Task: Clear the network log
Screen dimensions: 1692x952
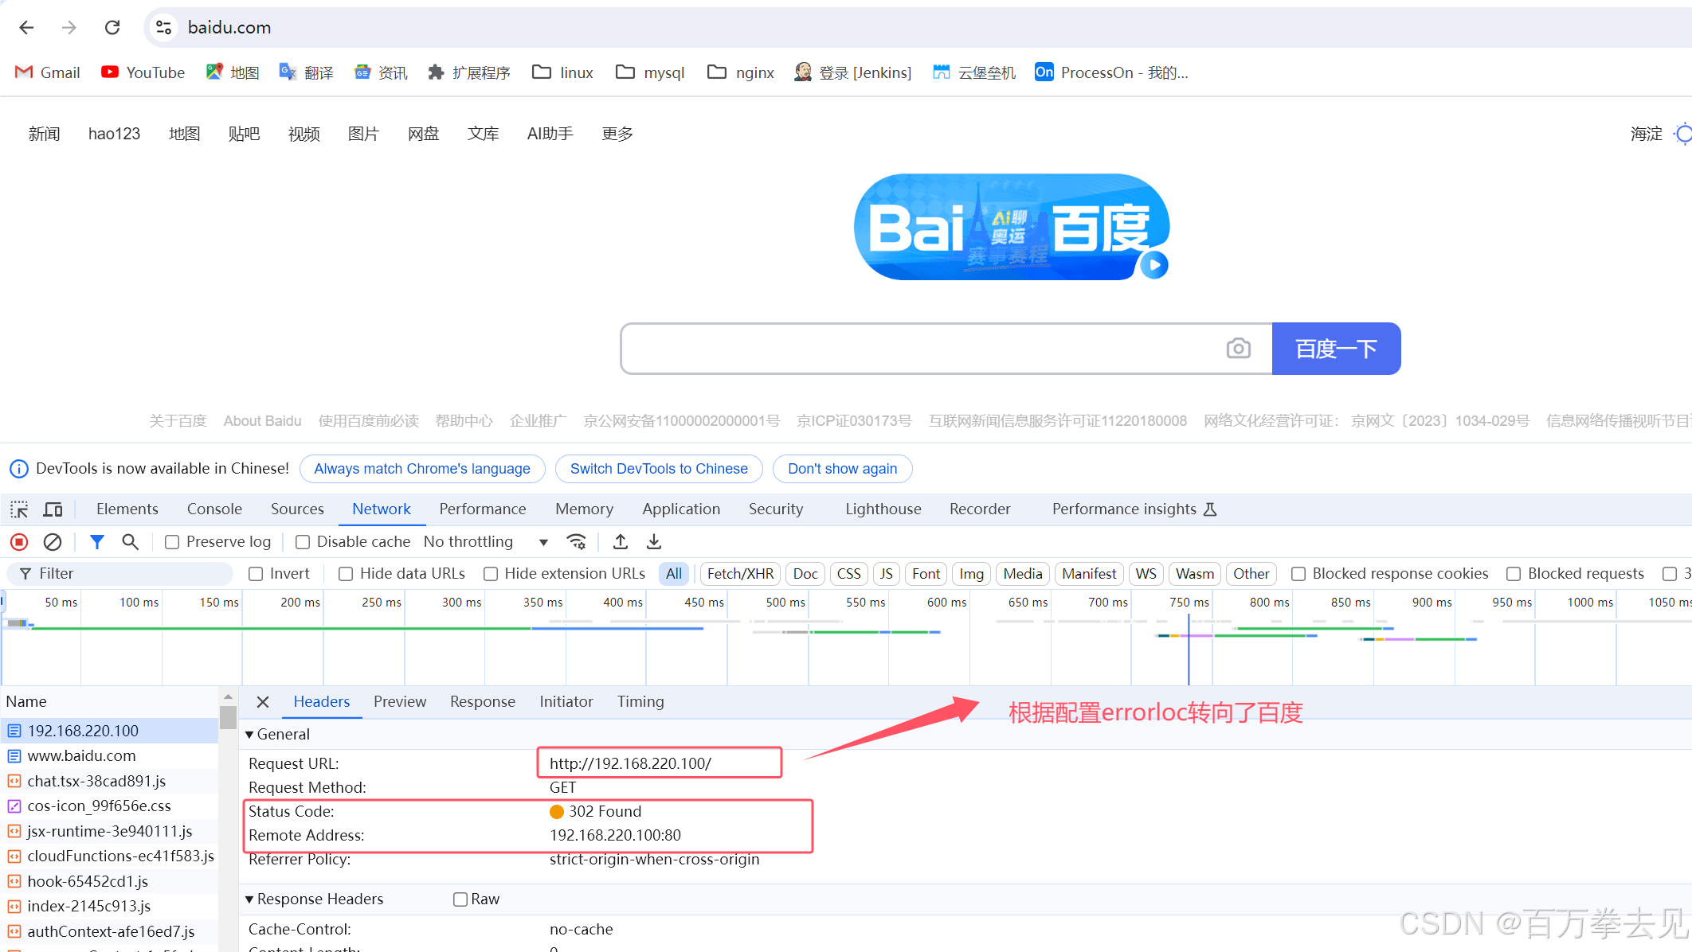Action: click(x=53, y=542)
